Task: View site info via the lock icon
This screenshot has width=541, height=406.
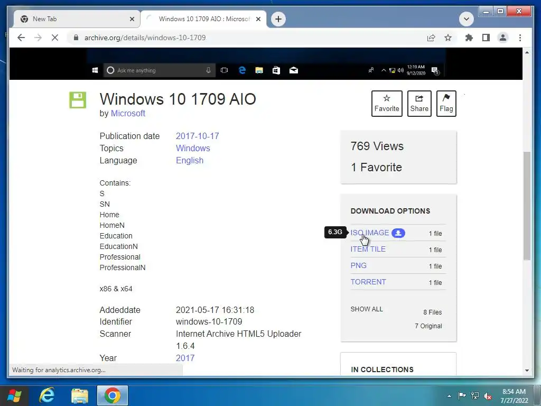Action: point(76,38)
